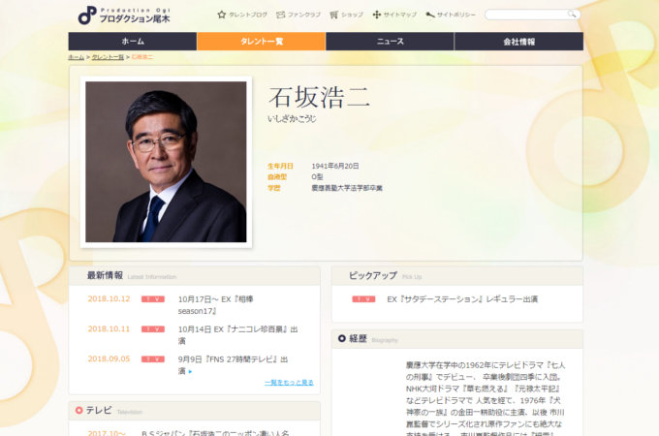Click the birthdate 1941年6月20日
Viewport: 659px width, 436px height.
(335, 166)
